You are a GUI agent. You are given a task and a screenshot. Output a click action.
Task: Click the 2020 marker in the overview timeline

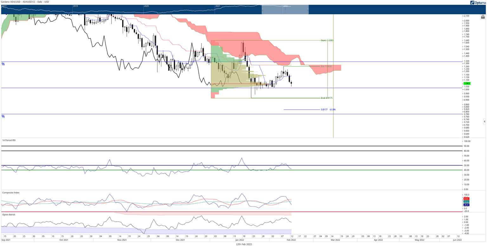click(x=146, y=6)
